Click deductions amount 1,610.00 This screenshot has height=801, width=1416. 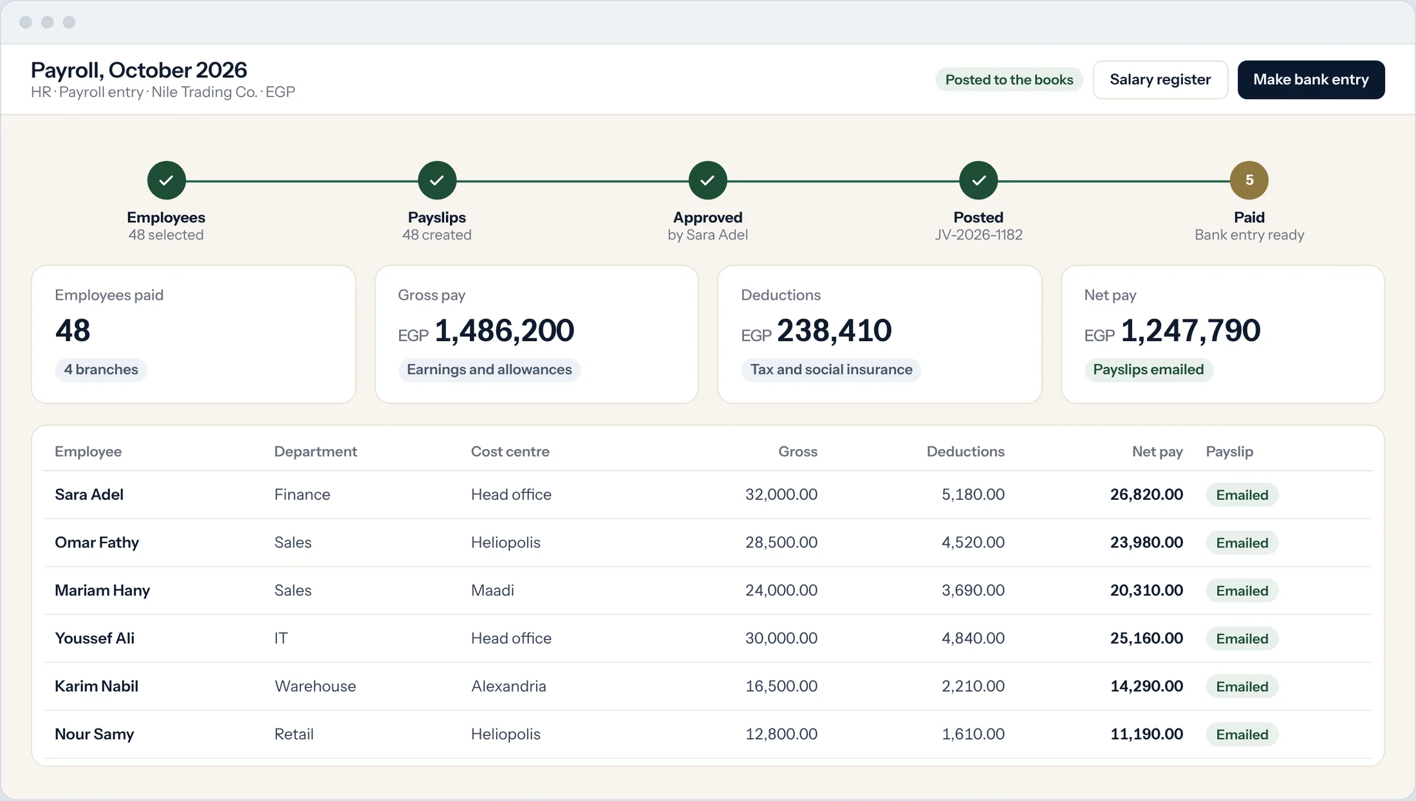[x=973, y=735]
